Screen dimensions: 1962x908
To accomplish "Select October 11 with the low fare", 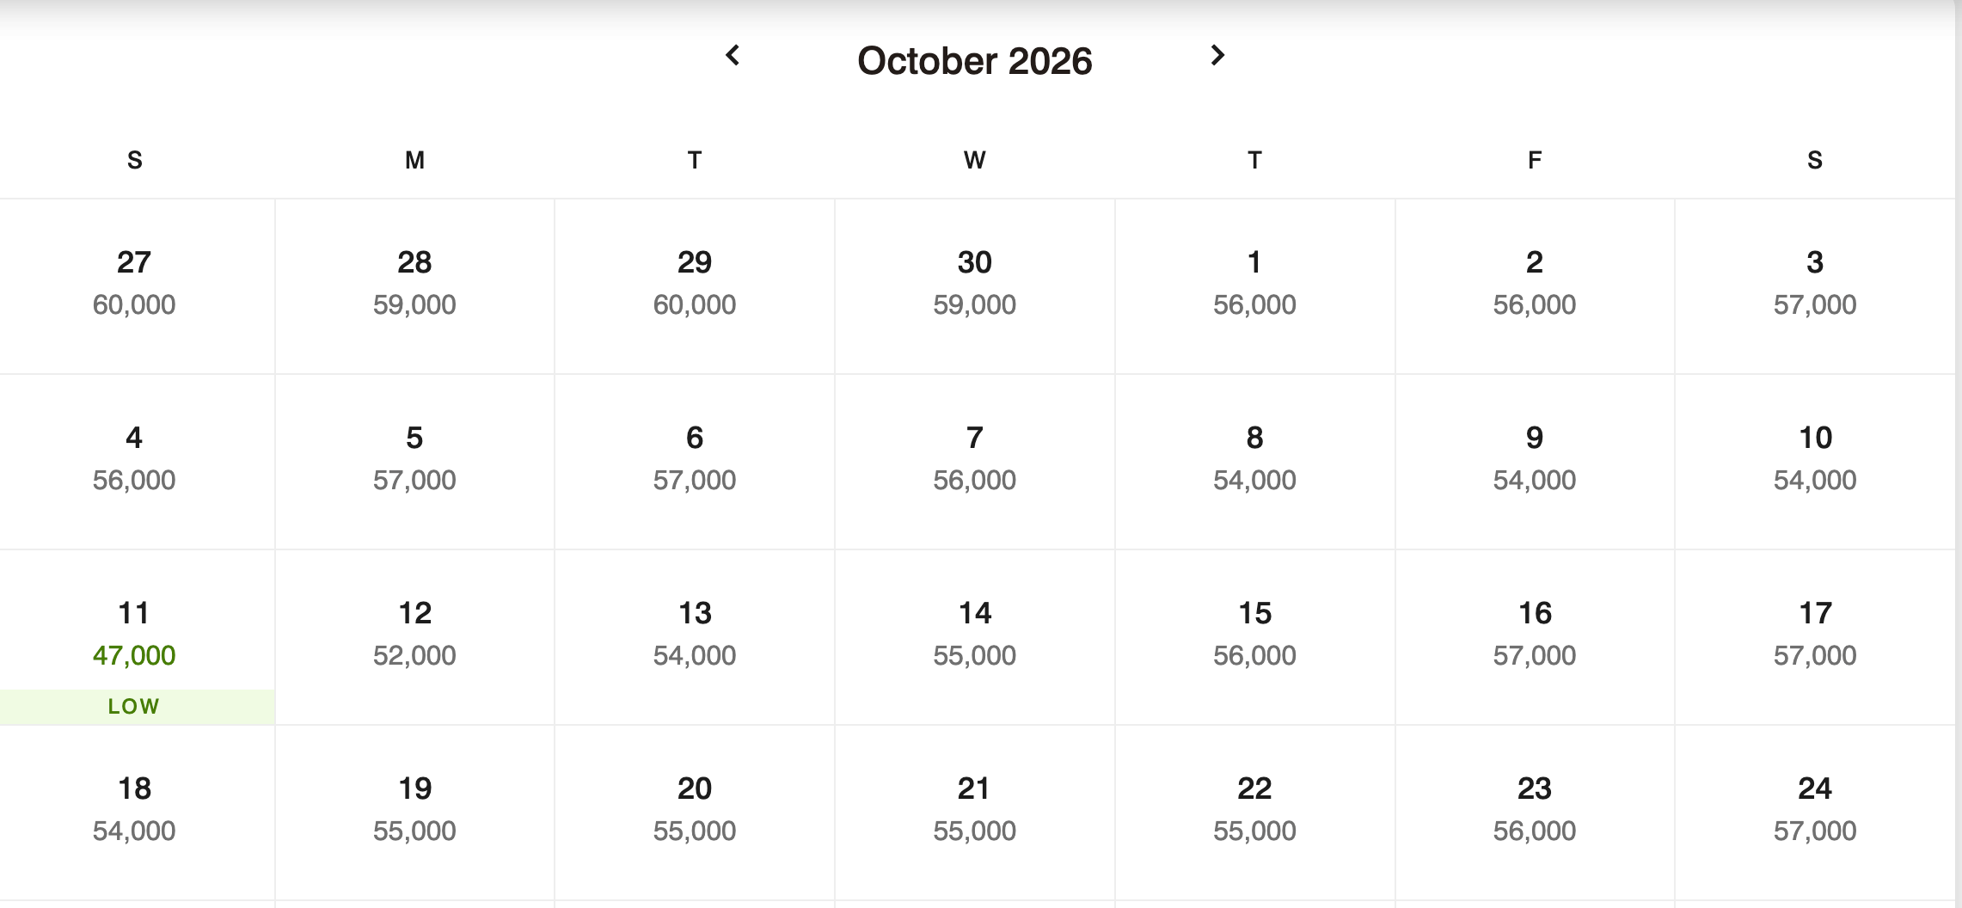I will point(134,635).
